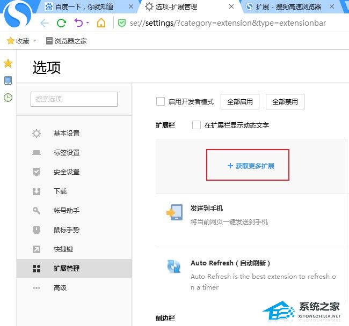The width and height of the screenshot is (349, 326).
Task: Click the Sogou browser logo avatar
Action: 18,16
